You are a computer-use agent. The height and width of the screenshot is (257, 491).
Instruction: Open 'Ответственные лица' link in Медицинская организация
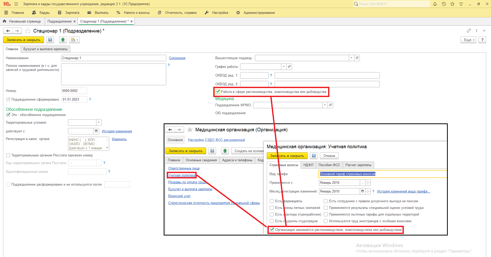click(184, 168)
